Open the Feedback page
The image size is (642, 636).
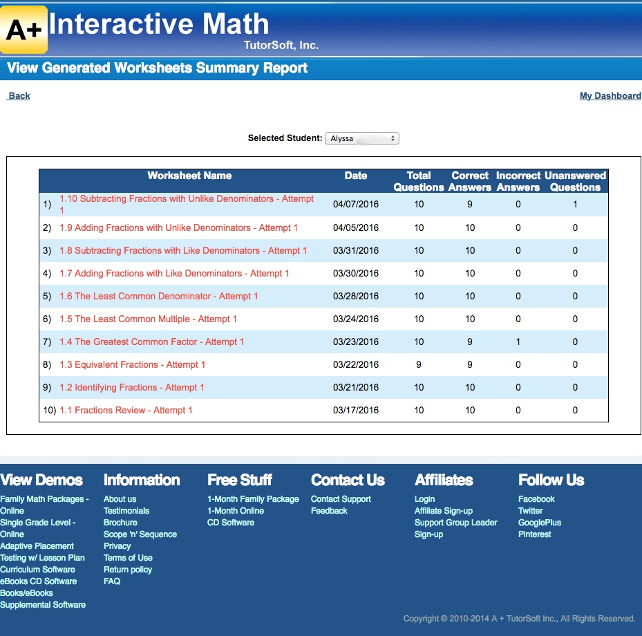(329, 510)
